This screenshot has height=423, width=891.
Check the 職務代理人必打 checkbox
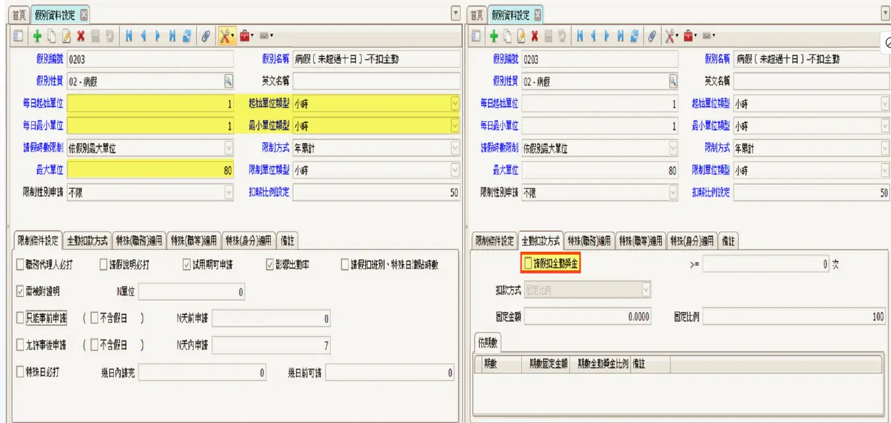(x=20, y=264)
